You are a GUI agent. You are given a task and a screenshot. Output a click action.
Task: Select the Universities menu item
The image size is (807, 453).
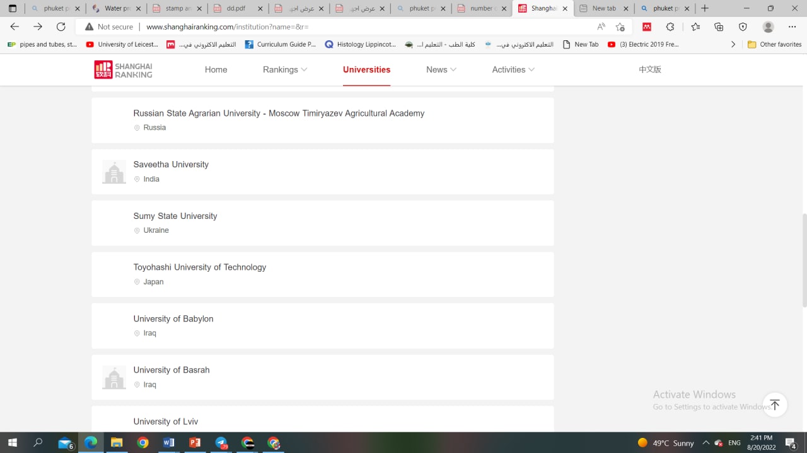pos(366,70)
